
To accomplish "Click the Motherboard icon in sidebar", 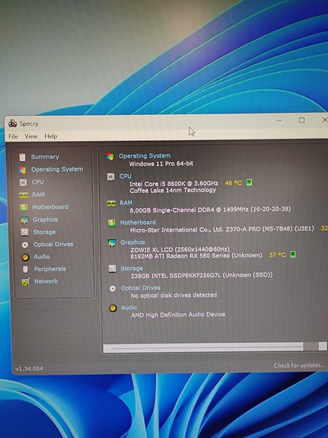I will point(24,207).
